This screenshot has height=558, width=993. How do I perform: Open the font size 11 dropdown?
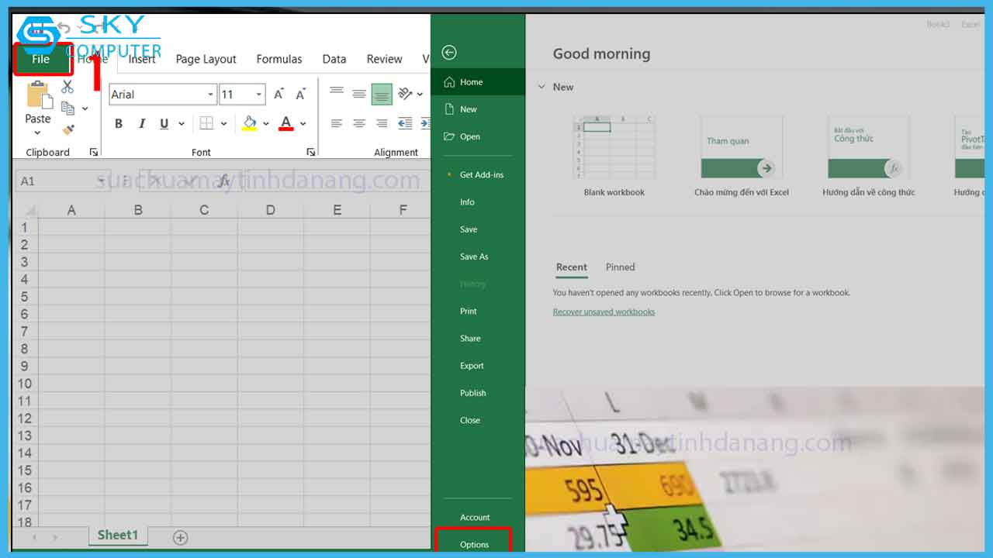pyautogui.click(x=259, y=95)
